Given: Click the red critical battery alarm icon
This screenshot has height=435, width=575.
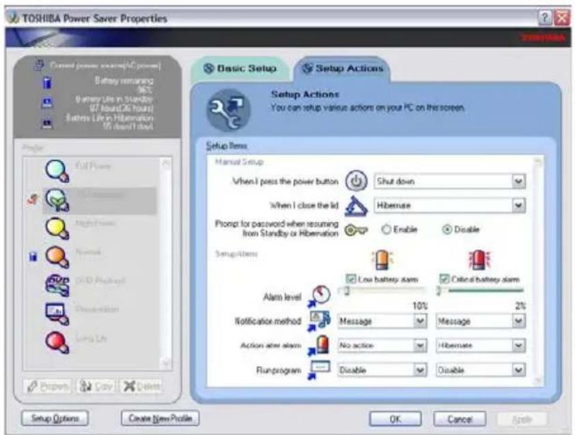Looking at the screenshot, I should pos(479,260).
